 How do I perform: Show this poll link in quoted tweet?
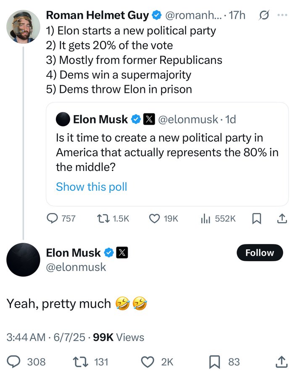pyautogui.click(x=92, y=187)
